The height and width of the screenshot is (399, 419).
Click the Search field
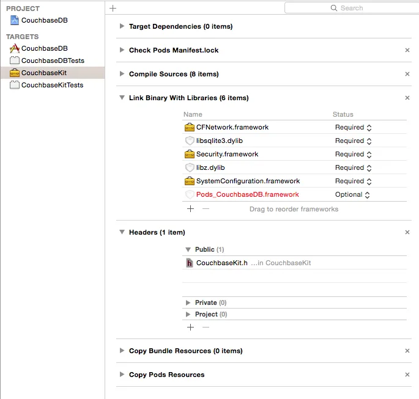click(x=351, y=8)
